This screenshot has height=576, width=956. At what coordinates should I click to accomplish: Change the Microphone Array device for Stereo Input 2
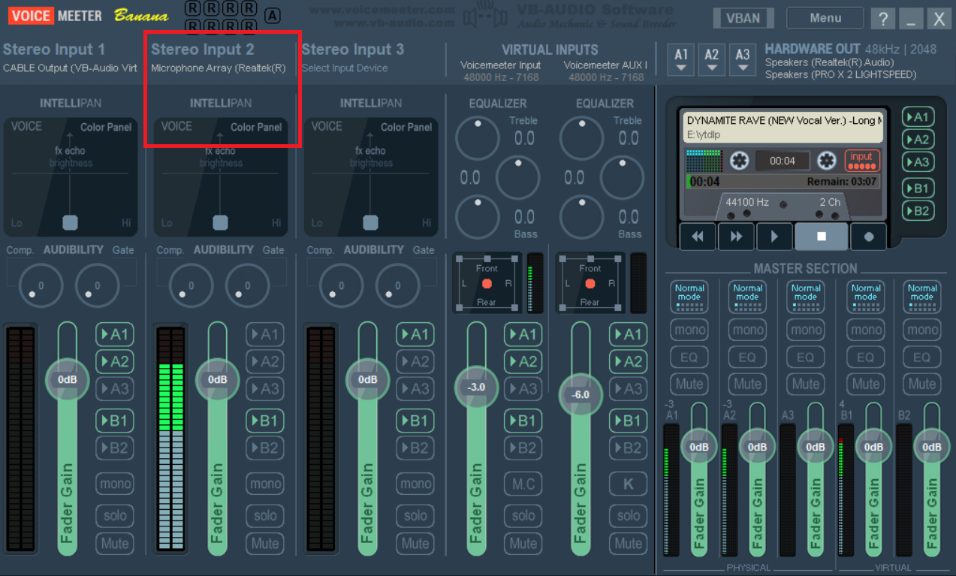(219, 68)
